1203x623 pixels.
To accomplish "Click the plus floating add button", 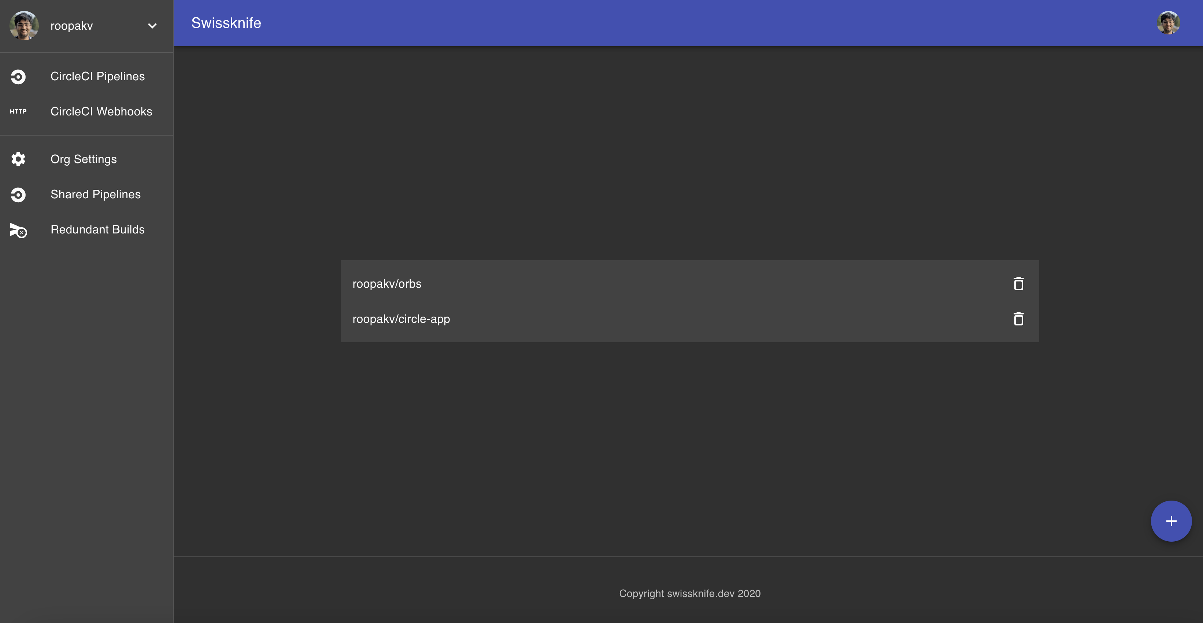I will coord(1171,521).
